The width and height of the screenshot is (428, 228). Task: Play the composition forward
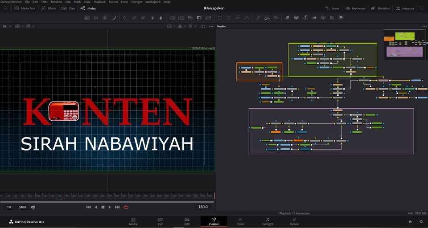[x=110, y=207]
